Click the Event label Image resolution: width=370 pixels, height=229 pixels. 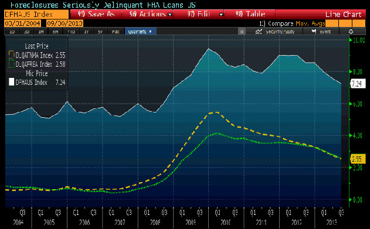point(325,32)
